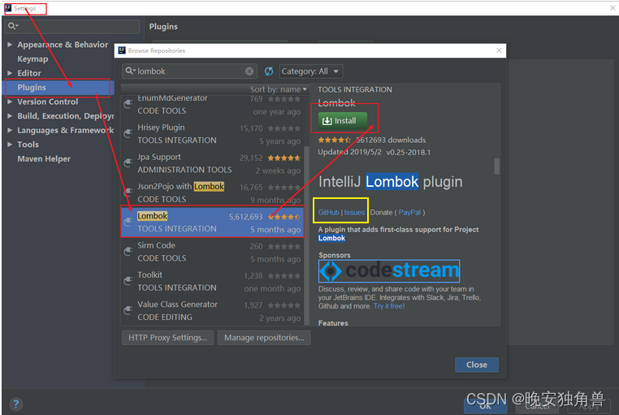Click the plugin icon for Toolkit
The image size is (619, 415).
128,281
